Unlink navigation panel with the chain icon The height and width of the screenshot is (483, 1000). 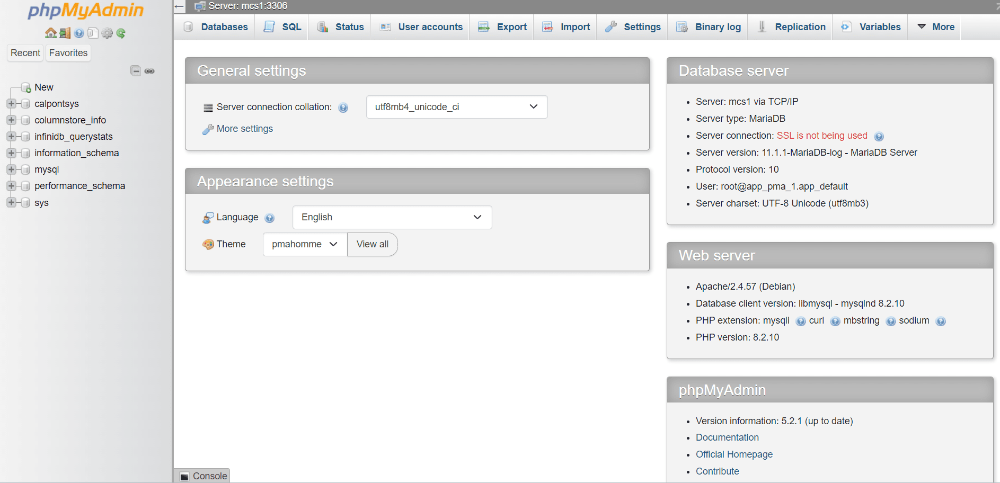[149, 71]
